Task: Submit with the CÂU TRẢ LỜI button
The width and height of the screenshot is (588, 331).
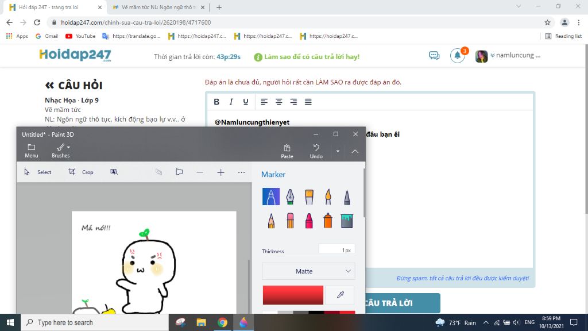Action: [x=403, y=303]
